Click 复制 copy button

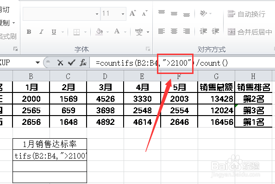click(5, 23)
